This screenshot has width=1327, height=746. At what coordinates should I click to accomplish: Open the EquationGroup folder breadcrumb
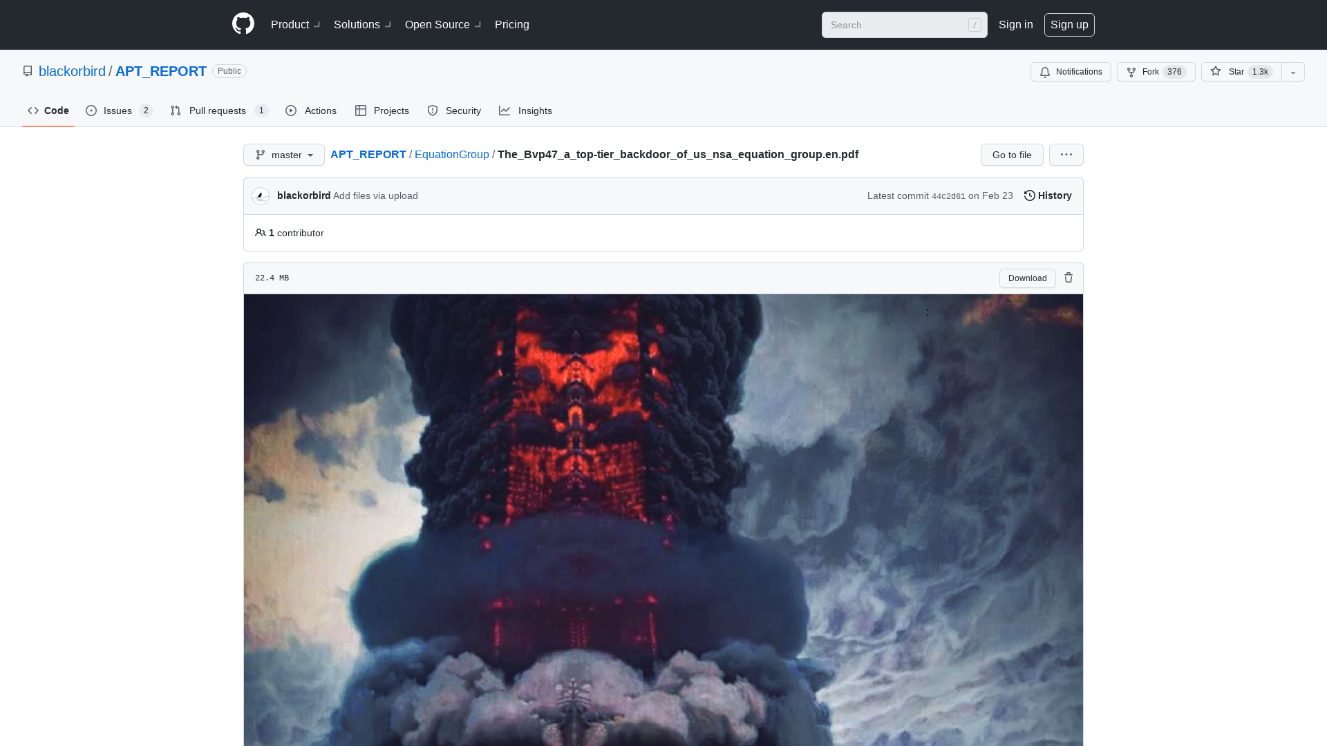(452, 154)
